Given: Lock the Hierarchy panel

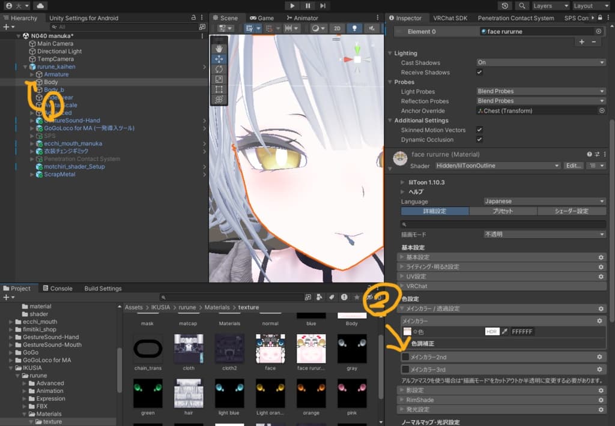Looking at the screenshot, I should (193, 17).
